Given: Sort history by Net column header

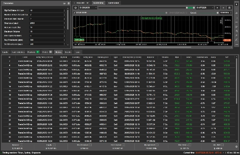Looking at the screenshot, I should coord(227,57).
